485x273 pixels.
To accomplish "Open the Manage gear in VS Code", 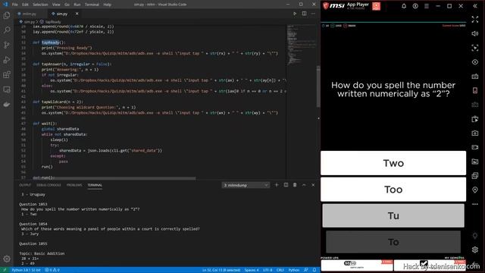I will coord(7,259).
